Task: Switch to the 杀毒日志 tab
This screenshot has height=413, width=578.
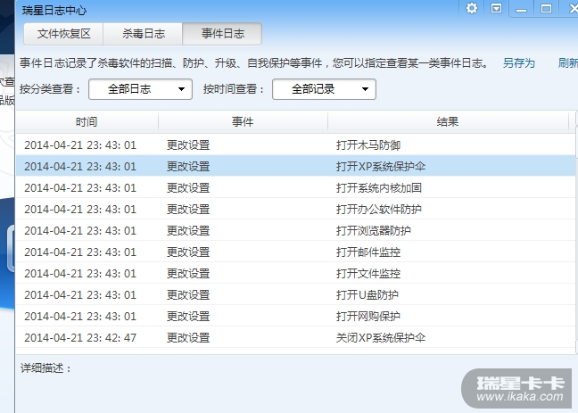Action: (x=144, y=34)
